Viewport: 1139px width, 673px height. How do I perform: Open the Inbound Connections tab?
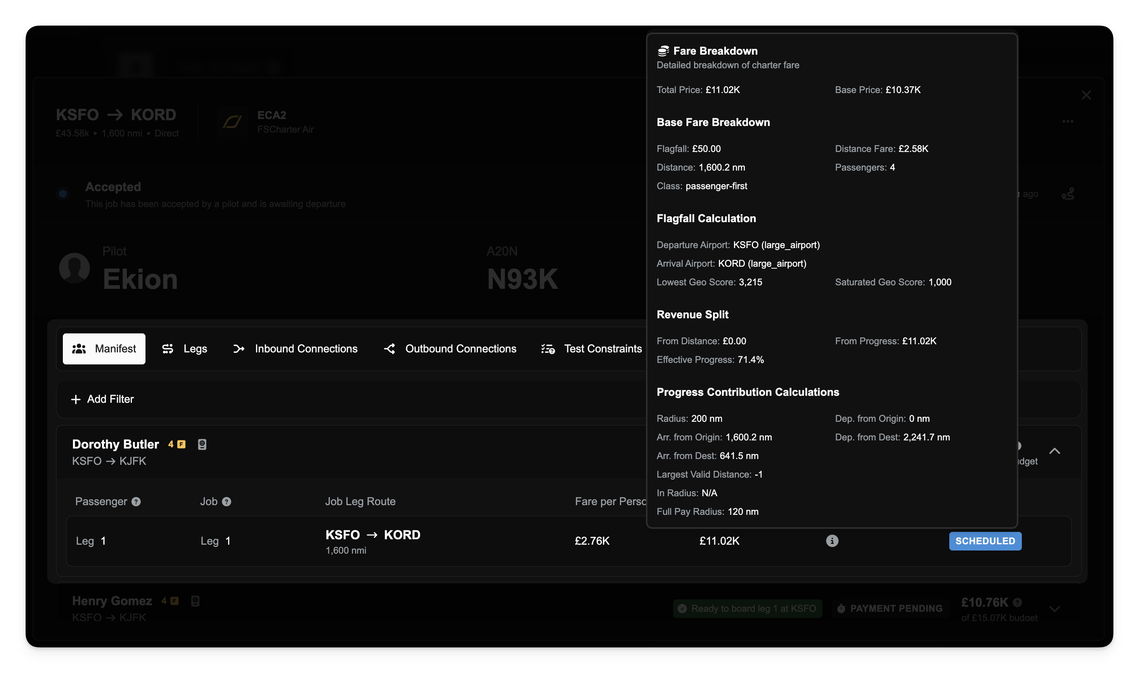click(x=295, y=349)
